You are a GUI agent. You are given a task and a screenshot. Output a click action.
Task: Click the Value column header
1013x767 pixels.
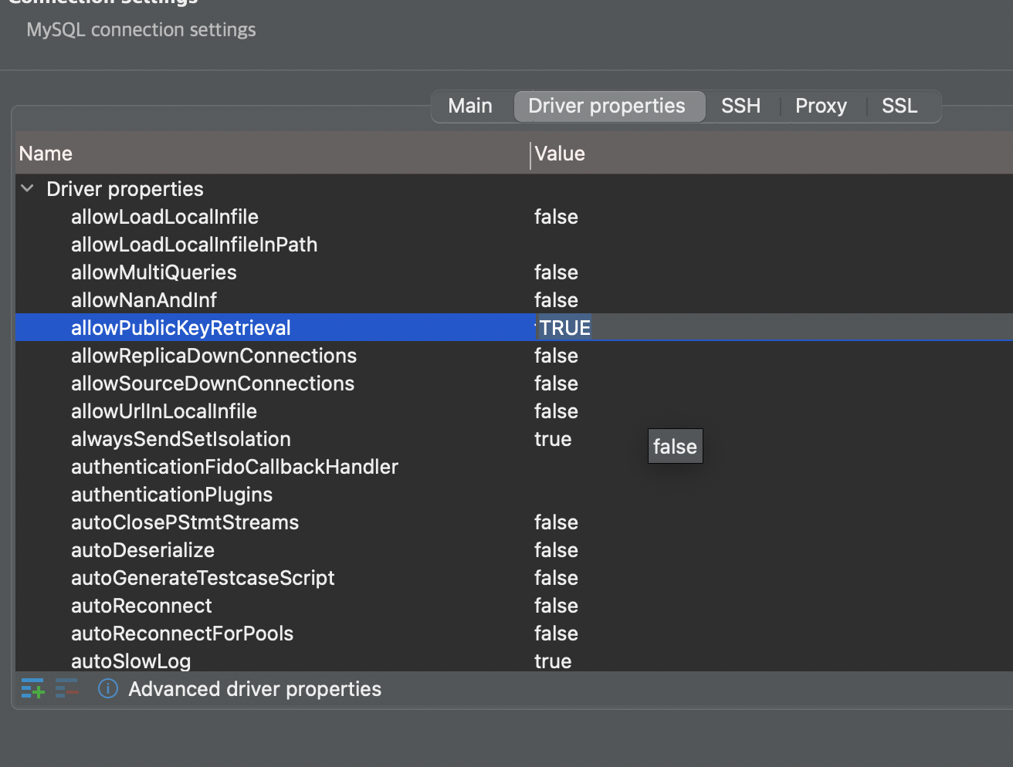tap(771, 154)
